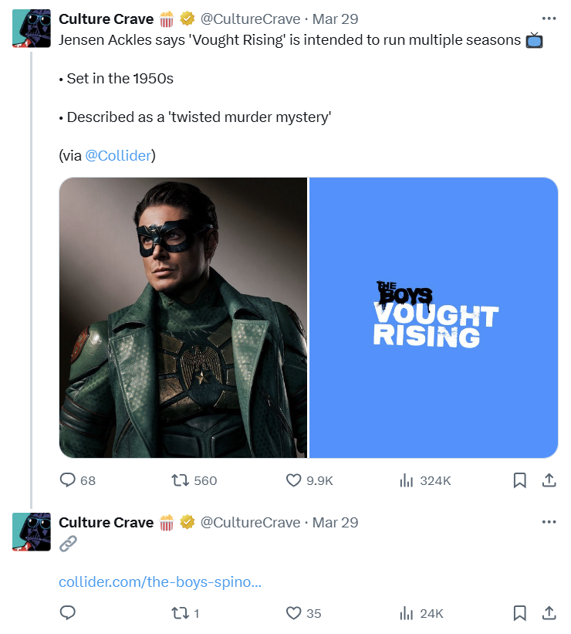The width and height of the screenshot is (571, 634).
Task: Repost the Vought Rising tweet
Action: [180, 480]
